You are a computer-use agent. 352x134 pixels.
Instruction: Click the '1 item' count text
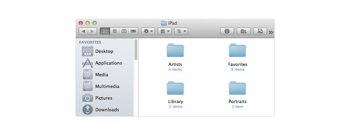pos(238,107)
